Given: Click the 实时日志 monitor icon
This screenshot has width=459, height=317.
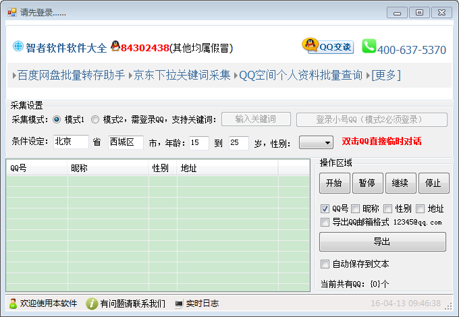Looking at the screenshot, I should [179, 304].
